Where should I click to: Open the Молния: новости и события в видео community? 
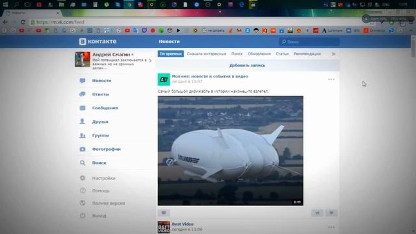[x=210, y=77]
